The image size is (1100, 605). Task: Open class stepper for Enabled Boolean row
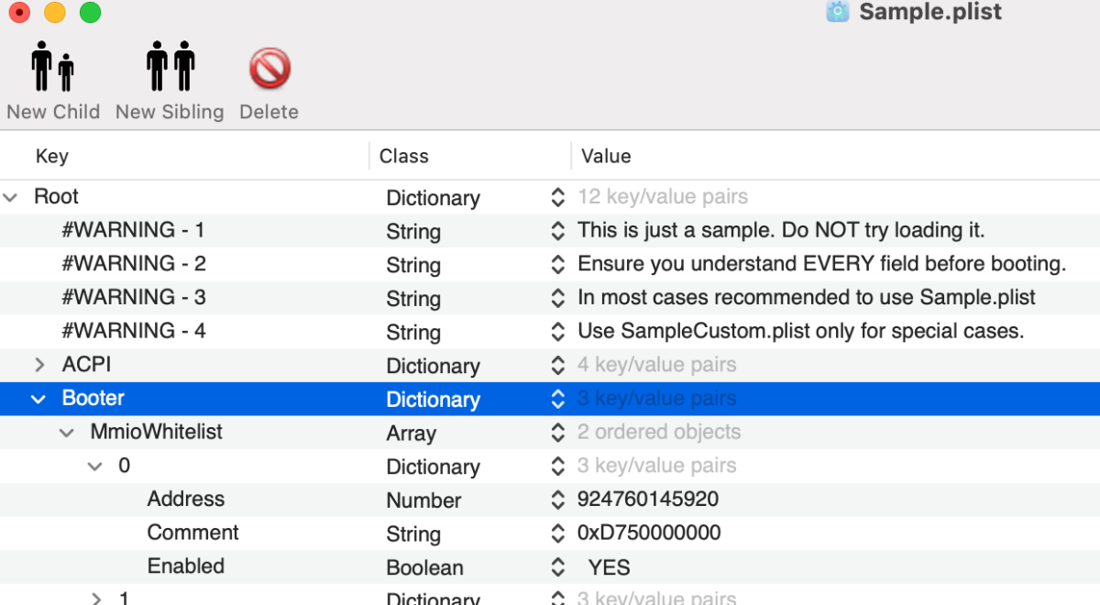click(556, 567)
